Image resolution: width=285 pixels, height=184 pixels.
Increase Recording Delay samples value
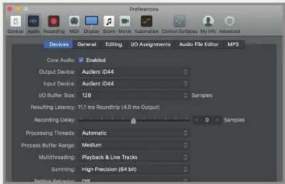pos(217,120)
